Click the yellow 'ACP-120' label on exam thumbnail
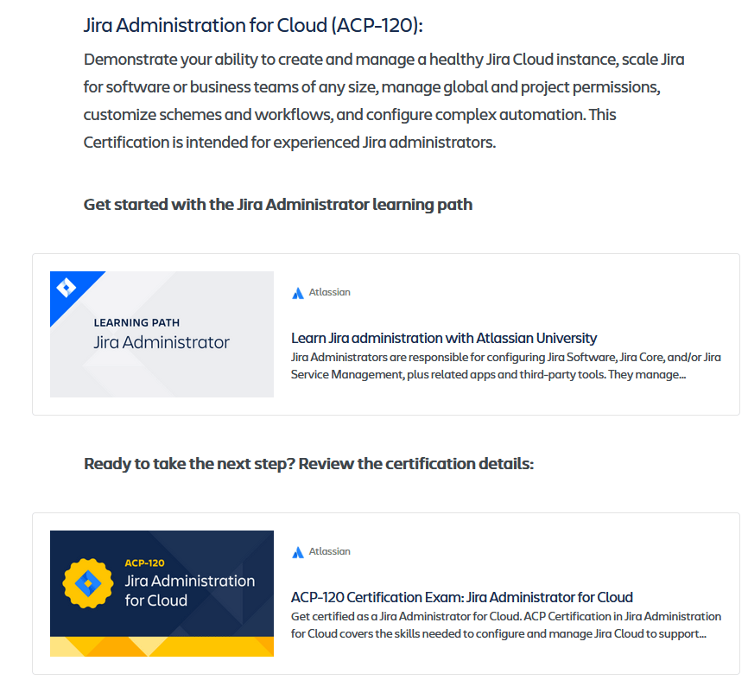 coord(144,563)
